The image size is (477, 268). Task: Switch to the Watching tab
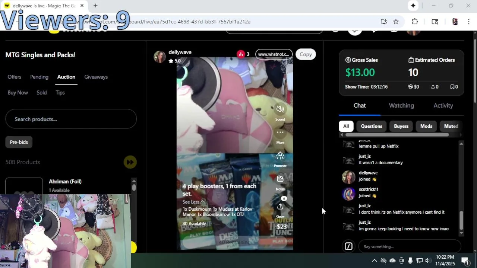tap(401, 105)
